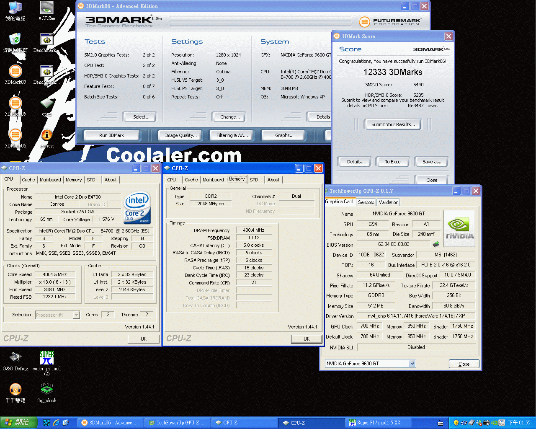
Task: Click the GPU name field NVIDIA GeForce 9600 GT
Action: (398, 214)
